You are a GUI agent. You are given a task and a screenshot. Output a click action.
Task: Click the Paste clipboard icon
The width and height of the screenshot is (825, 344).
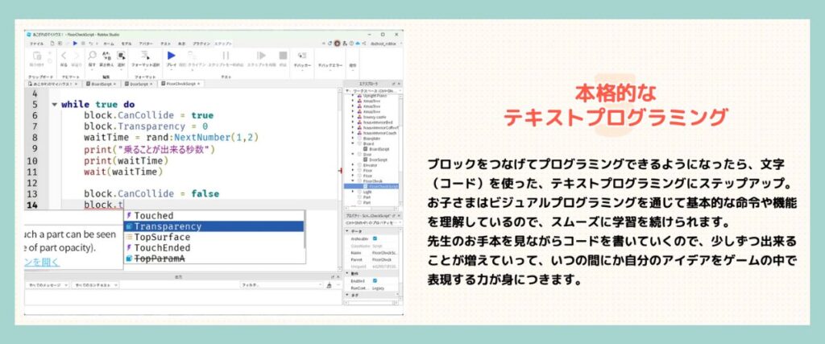point(35,56)
